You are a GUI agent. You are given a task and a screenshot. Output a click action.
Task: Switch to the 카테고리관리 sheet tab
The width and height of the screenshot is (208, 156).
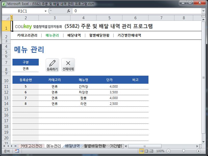click(31, 146)
